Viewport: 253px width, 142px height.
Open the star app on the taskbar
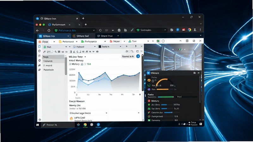78,124
